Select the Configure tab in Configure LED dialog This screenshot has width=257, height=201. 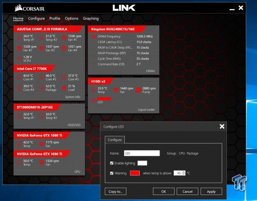(x=115, y=140)
